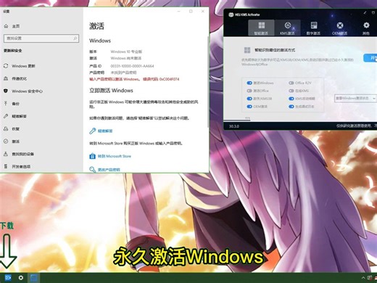Click the highlighted app icon on taskbar
Screen dimensions: 377x283
click(x=34, y=278)
